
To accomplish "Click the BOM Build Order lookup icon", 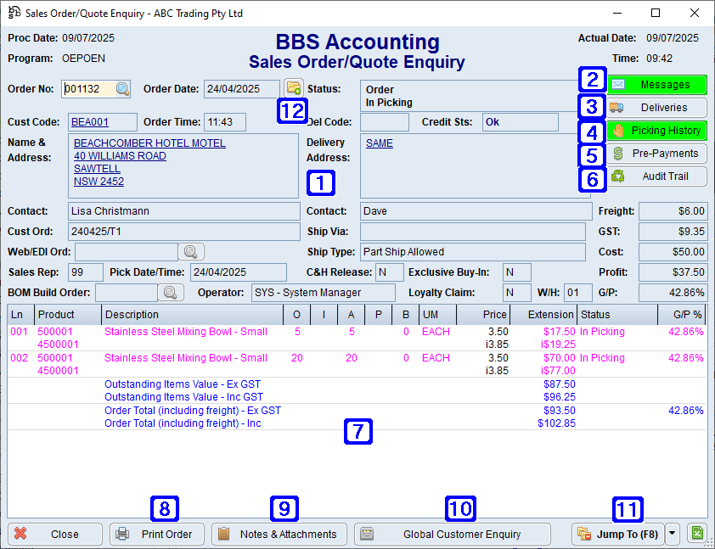I will point(171,292).
